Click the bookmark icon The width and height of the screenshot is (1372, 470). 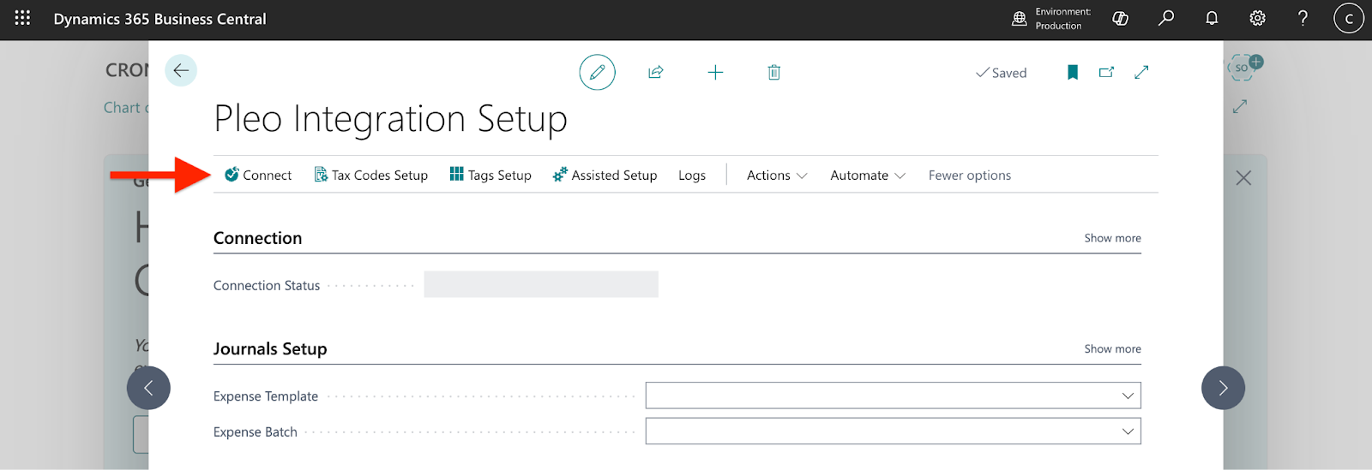coord(1072,73)
